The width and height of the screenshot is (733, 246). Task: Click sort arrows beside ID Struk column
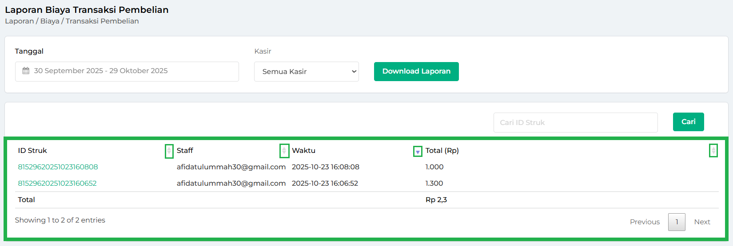click(x=169, y=151)
